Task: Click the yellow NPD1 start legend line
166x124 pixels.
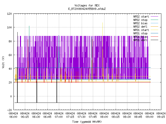Action: point(154,30)
